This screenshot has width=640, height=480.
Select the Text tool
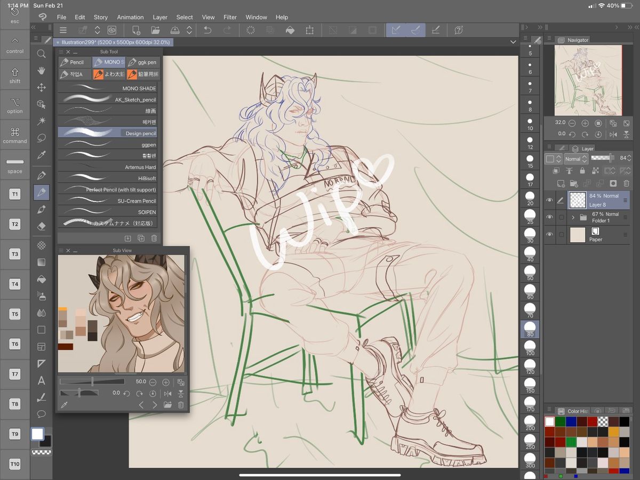tap(41, 381)
